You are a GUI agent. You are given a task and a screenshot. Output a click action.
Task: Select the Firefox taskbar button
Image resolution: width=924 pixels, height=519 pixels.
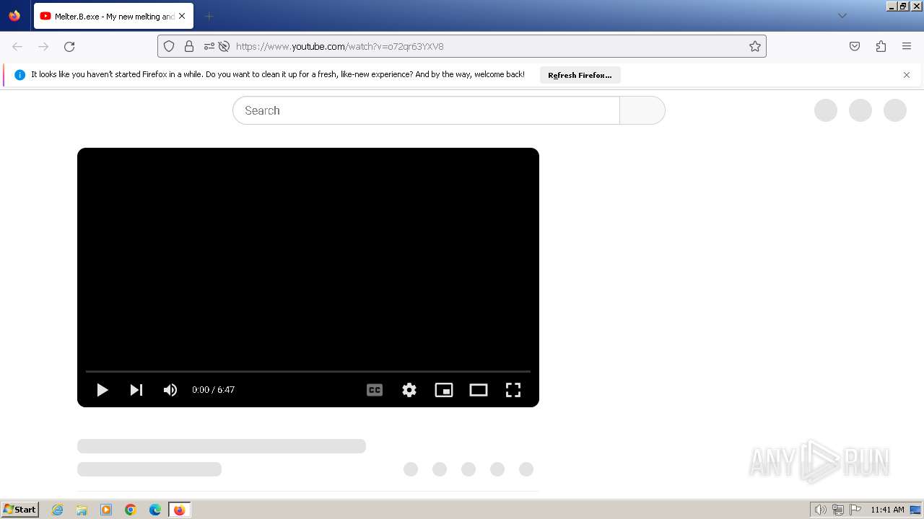[x=180, y=510]
